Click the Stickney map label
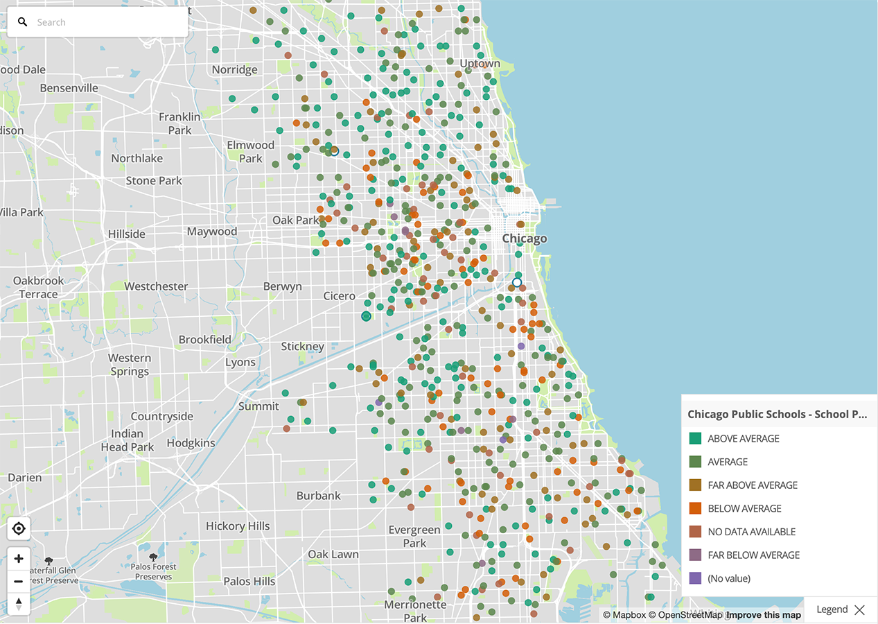The image size is (878, 624). coord(303,346)
